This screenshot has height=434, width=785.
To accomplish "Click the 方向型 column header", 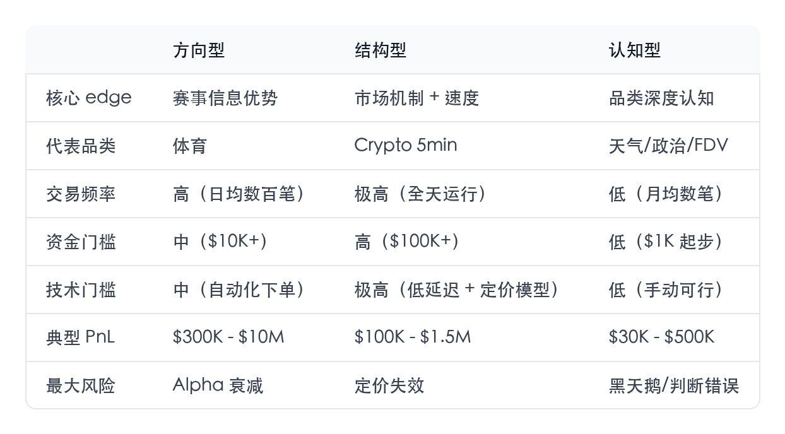I will [199, 50].
